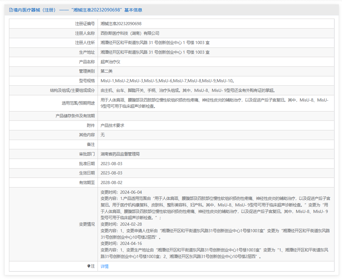Click the expiry date 2028-08-02
This screenshot has width=342, height=280.
tap(112, 183)
